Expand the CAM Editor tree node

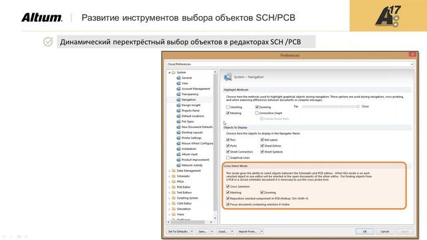(x=169, y=203)
